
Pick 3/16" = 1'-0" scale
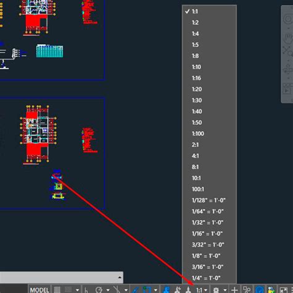pos(210,267)
